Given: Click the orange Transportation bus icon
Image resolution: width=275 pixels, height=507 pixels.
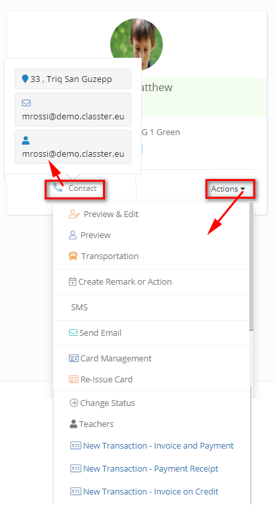Looking at the screenshot, I should pos(73,256).
